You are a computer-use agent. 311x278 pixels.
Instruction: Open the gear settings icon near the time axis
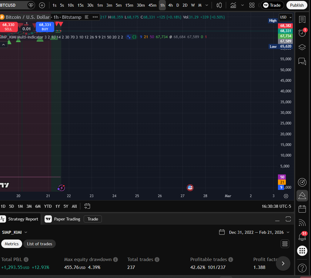[x=286, y=196]
